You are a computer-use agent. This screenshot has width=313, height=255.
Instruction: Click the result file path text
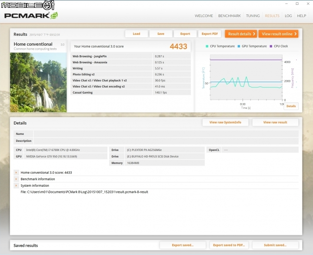coord(84,192)
